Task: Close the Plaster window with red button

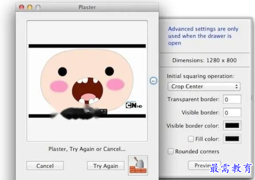Action: pos(22,7)
